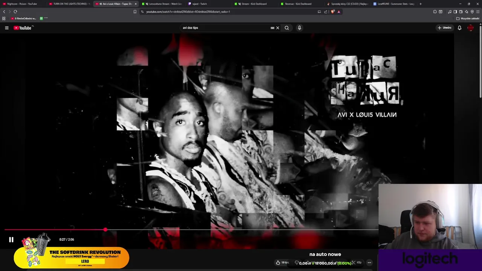Clear the search box with the X

pos(278,28)
